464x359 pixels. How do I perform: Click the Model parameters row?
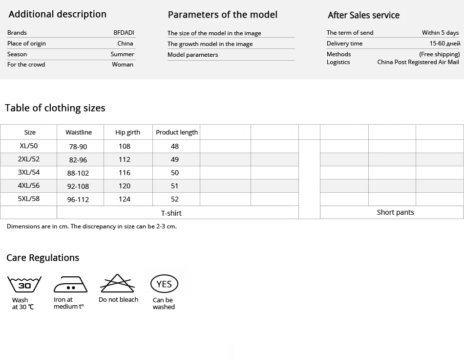click(x=231, y=55)
